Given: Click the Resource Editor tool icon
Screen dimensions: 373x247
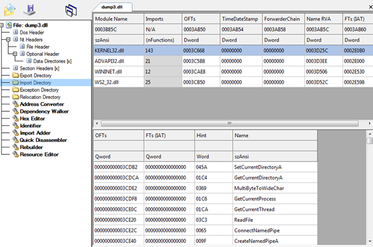Looking at the screenshot, I should click(x=16, y=154).
